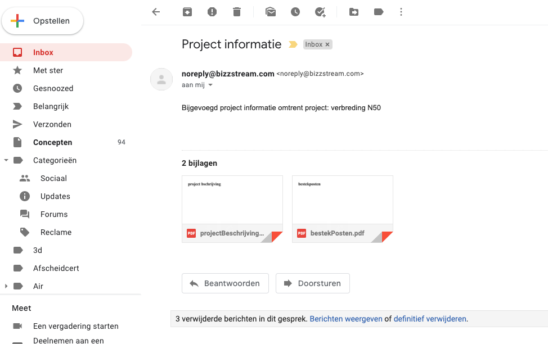Viewport: 548px width, 344px height.
Task: Collapse the Categorieën section
Action: point(6,160)
